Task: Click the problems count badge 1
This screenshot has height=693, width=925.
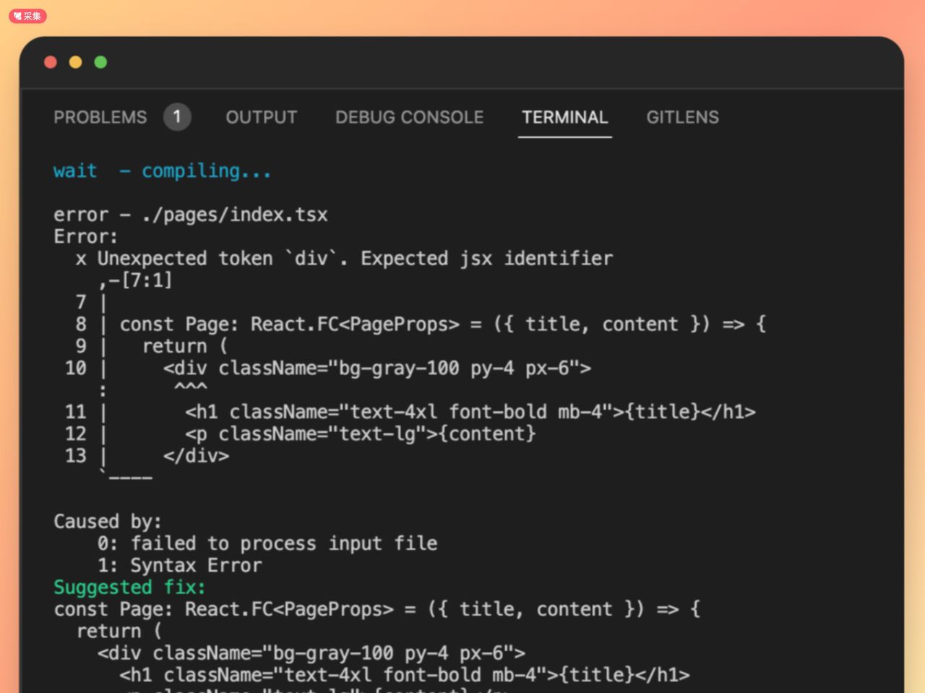Action: (x=177, y=117)
